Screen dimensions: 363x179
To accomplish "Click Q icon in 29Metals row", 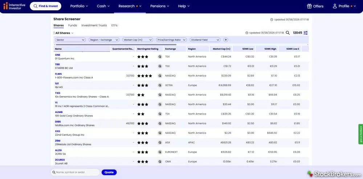I will click(x=160, y=142).
